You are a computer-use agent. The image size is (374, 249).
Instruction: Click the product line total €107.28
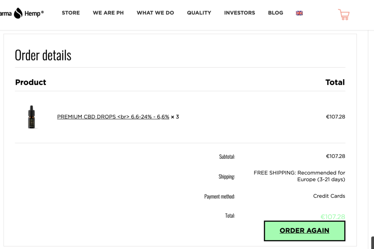(x=335, y=117)
